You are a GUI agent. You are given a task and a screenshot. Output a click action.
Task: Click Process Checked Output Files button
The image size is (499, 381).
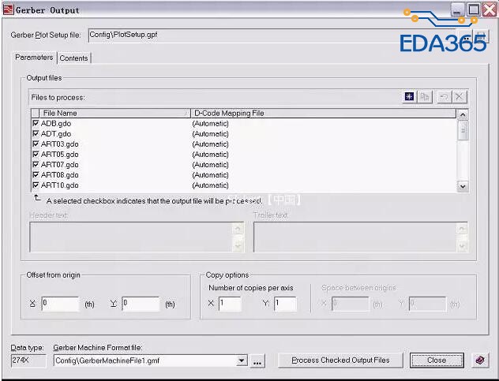pos(340,360)
